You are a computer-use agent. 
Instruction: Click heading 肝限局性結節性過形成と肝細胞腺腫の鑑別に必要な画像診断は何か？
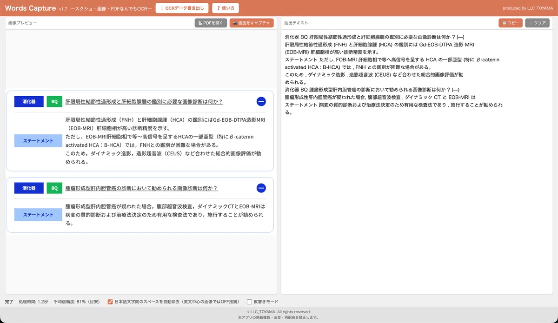coord(144,101)
